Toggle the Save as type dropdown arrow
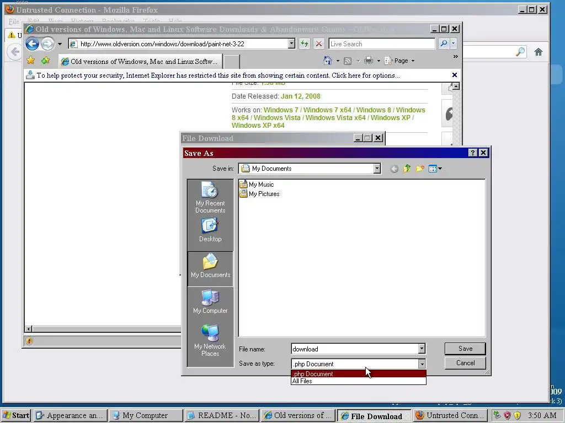 pos(422,364)
